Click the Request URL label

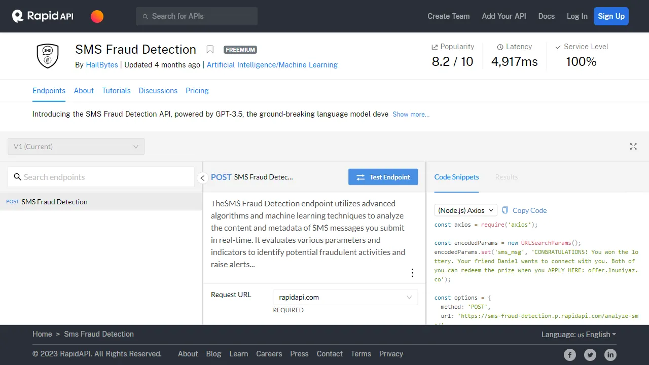coord(231,295)
